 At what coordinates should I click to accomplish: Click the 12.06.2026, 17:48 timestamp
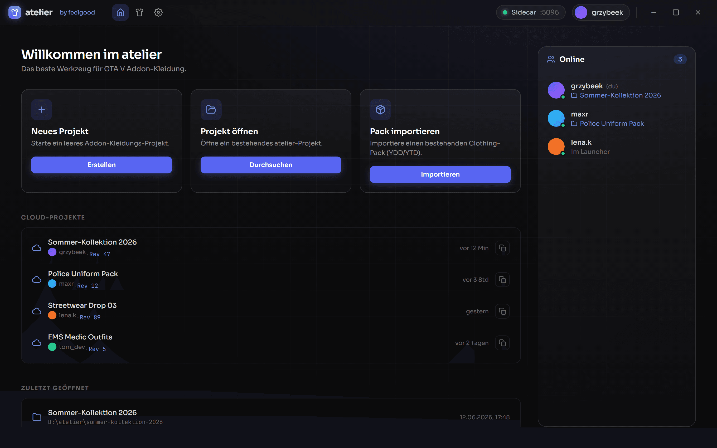pos(485,417)
